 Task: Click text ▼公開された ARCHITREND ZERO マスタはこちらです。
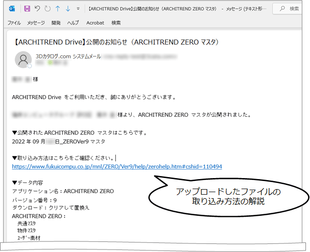[80, 133]
